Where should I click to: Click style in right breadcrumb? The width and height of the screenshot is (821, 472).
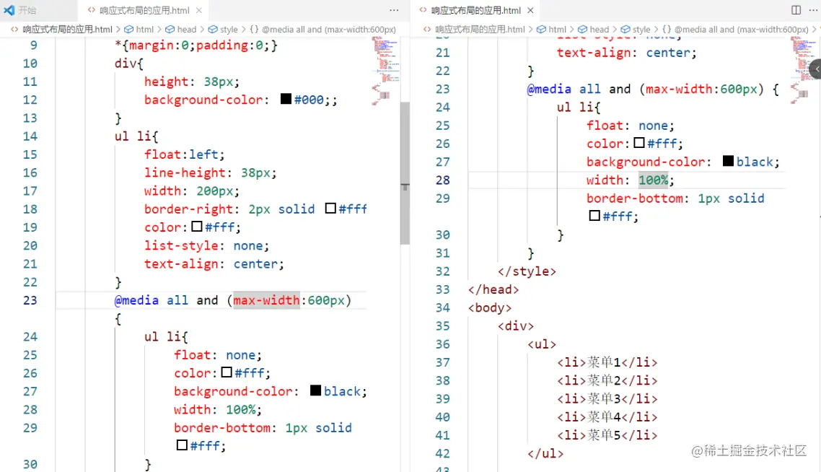(x=641, y=30)
